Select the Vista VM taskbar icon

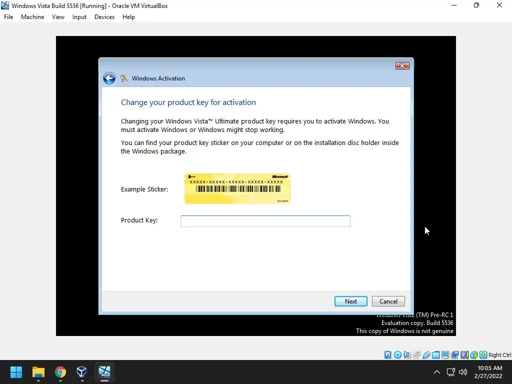point(104,372)
